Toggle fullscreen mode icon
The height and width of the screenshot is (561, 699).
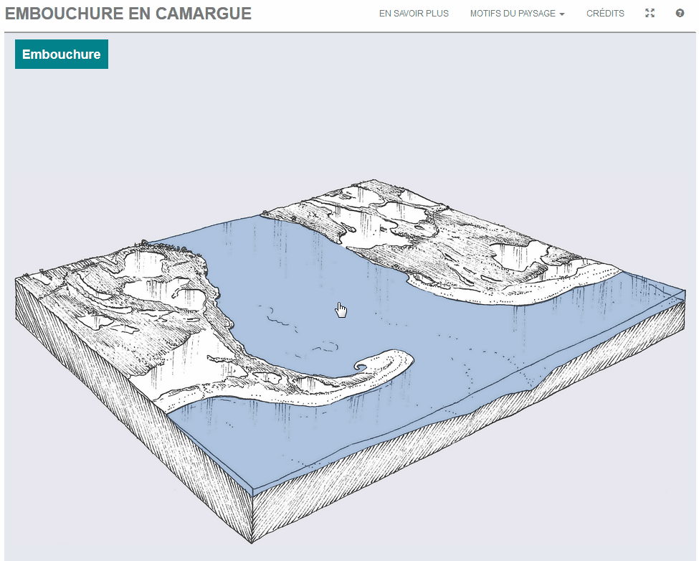coord(650,14)
